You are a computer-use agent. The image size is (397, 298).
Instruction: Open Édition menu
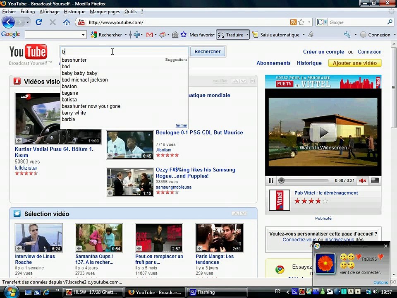pos(28,12)
